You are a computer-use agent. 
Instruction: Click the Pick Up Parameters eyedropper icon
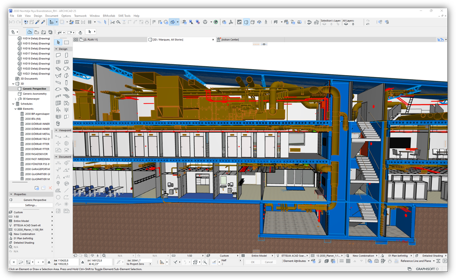coord(37,22)
